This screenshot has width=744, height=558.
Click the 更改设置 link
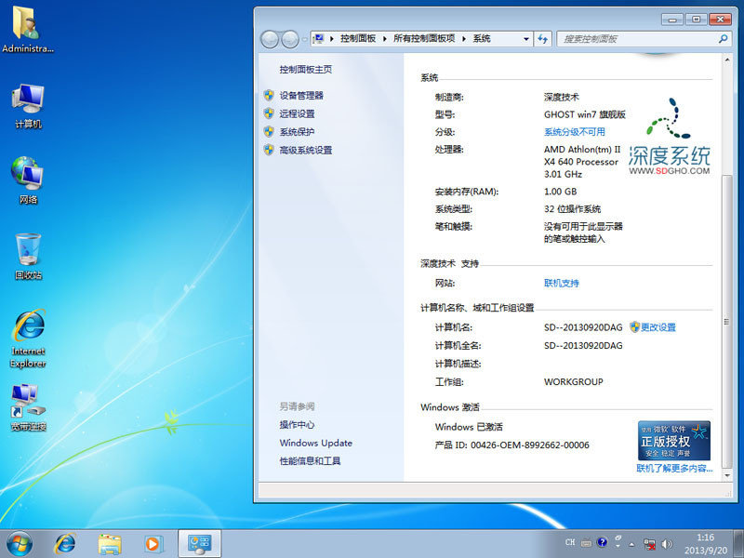658,327
